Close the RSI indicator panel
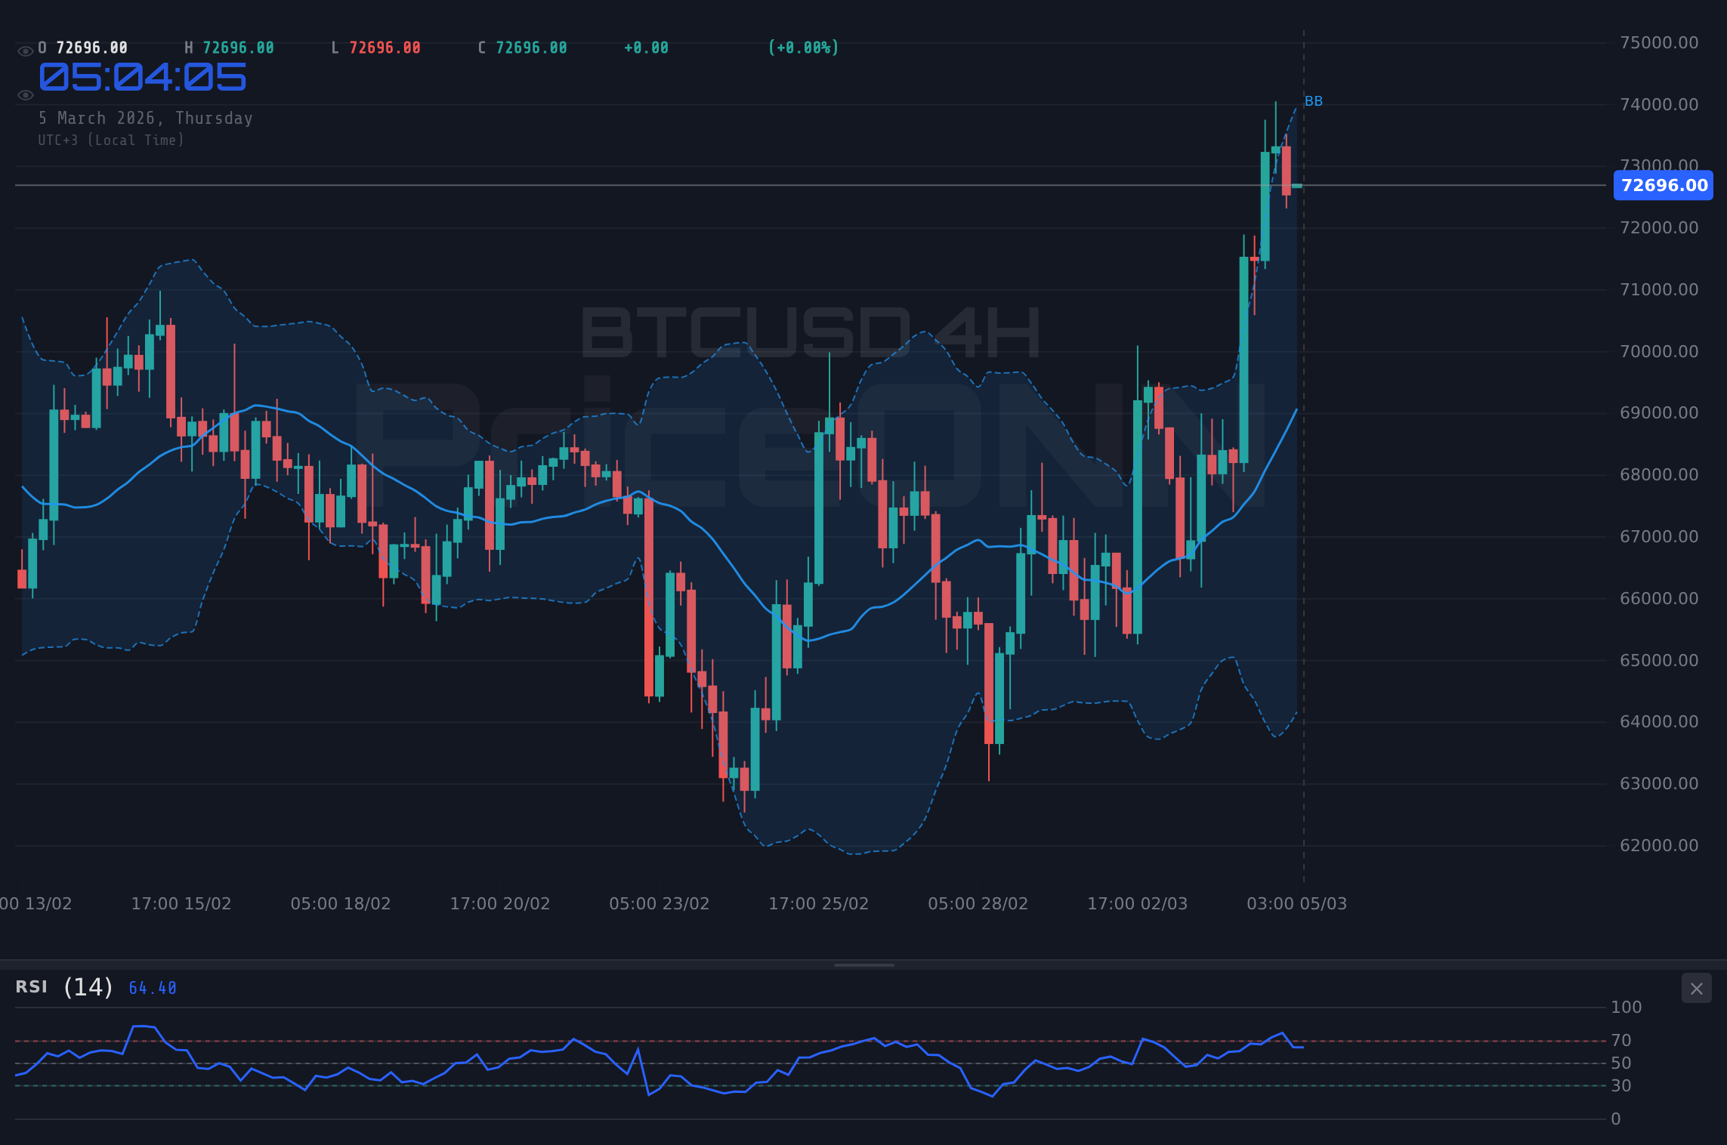The height and width of the screenshot is (1145, 1727). coord(1696,988)
